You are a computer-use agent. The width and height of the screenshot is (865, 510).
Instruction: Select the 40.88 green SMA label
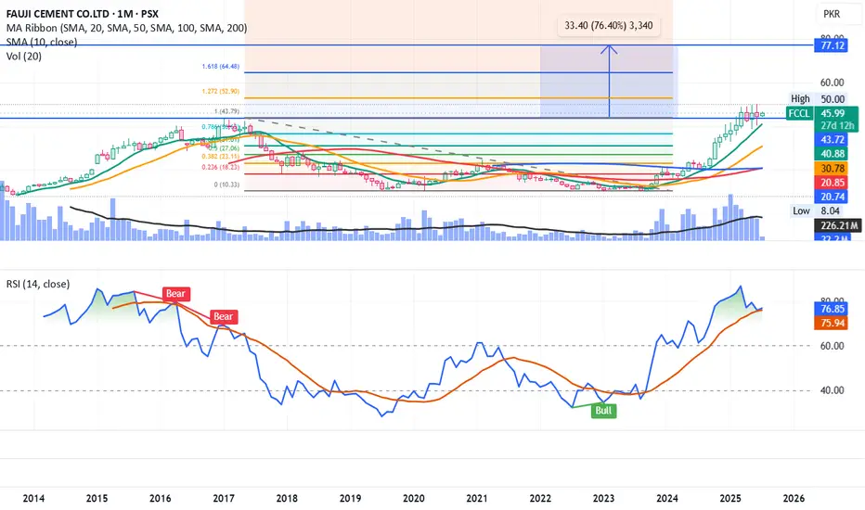[832, 154]
